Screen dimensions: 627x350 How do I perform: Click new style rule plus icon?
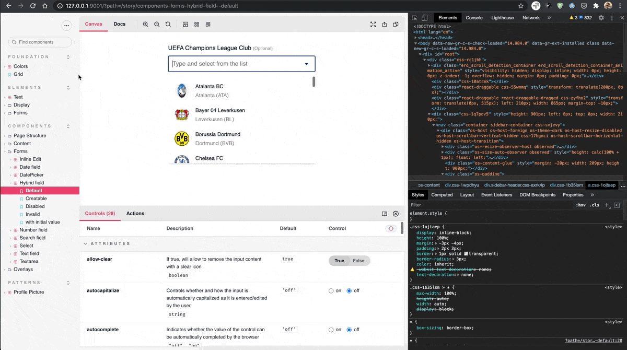pos(607,205)
